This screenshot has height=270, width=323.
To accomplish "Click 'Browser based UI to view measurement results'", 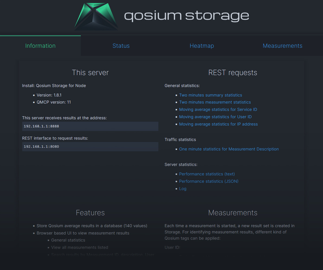I will coord(83,233).
